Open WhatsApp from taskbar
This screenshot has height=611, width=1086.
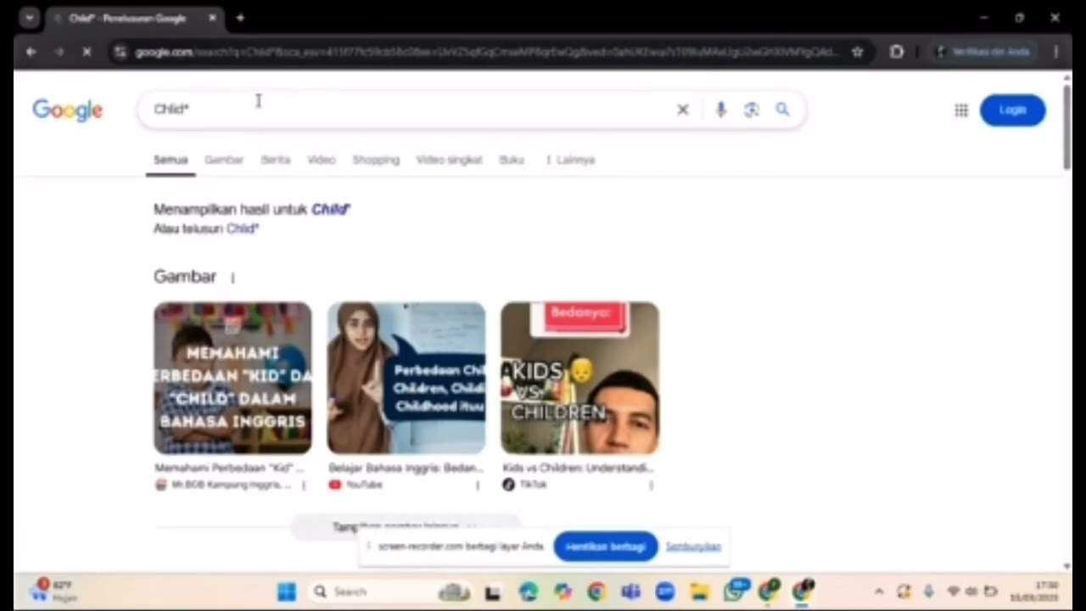(736, 591)
